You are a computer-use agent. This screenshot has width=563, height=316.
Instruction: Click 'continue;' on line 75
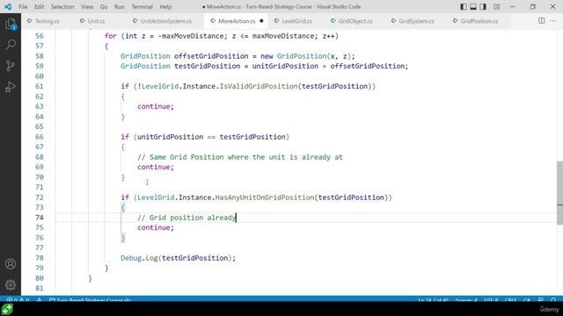(x=156, y=227)
